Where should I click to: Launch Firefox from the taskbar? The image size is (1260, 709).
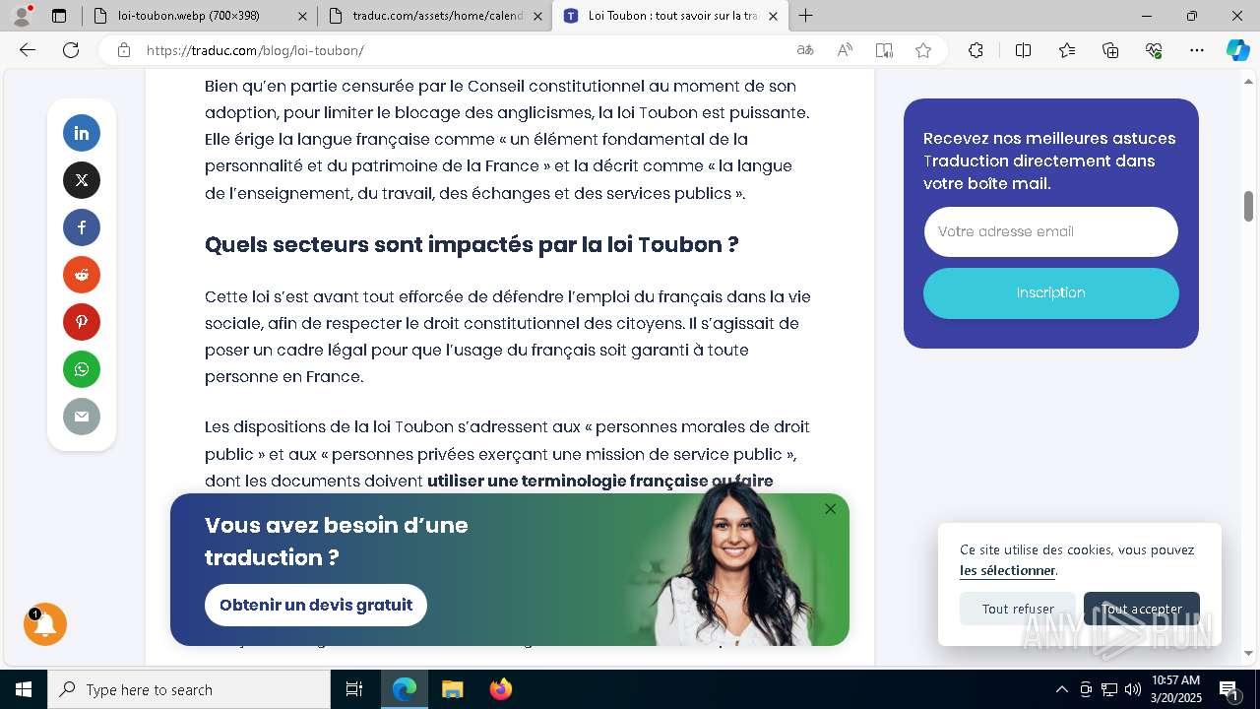tap(501, 689)
